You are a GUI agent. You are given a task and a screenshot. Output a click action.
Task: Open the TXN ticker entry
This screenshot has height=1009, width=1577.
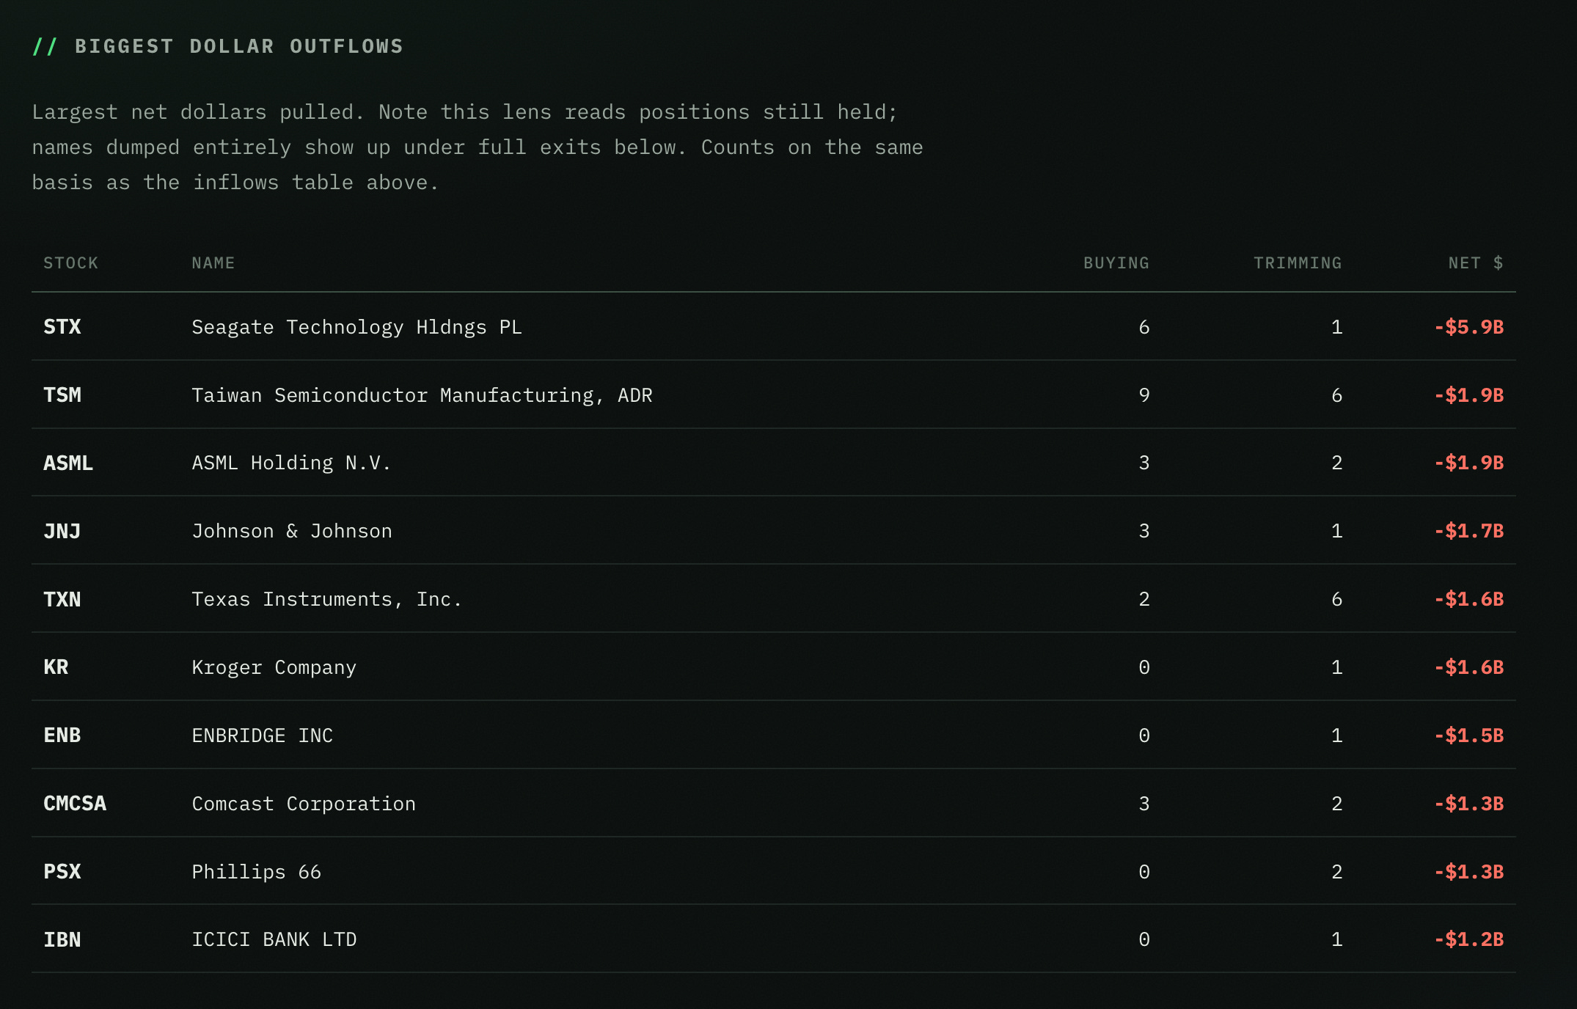62,599
